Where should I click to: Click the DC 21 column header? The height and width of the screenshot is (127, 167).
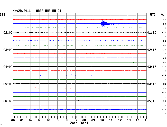pos(163,14)
